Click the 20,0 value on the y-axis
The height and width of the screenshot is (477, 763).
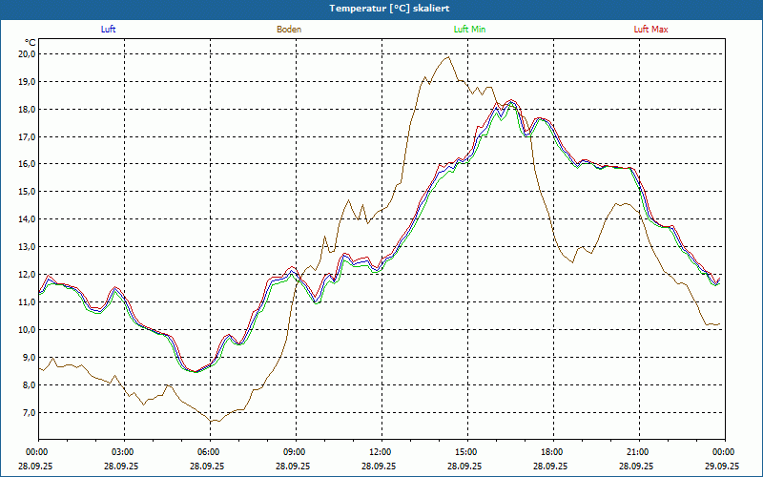[x=25, y=54]
